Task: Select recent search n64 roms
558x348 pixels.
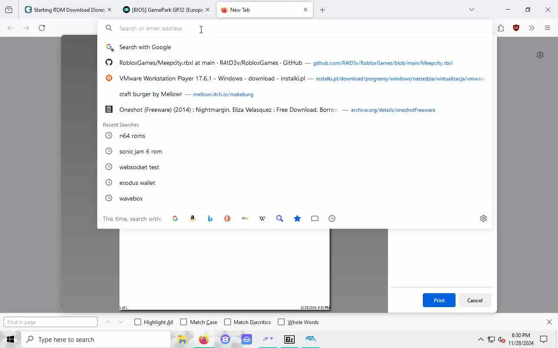Action: click(x=295, y=136)
